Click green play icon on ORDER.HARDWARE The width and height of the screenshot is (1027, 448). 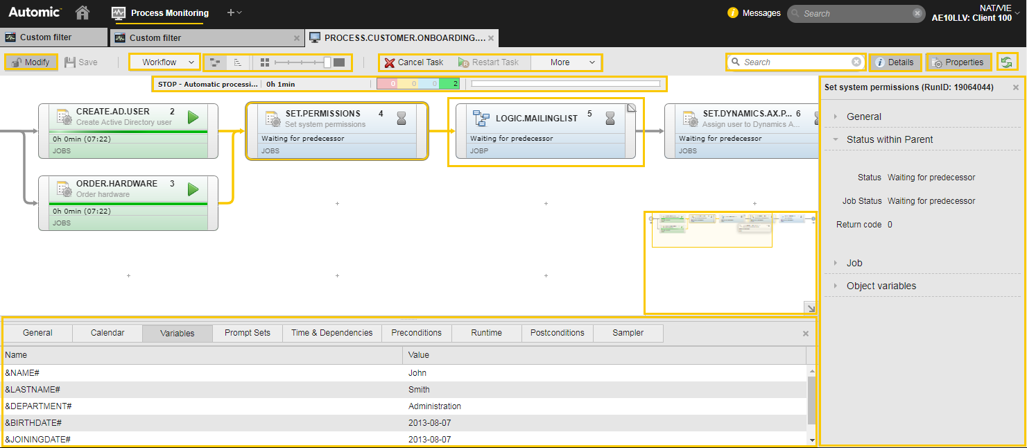193,189
